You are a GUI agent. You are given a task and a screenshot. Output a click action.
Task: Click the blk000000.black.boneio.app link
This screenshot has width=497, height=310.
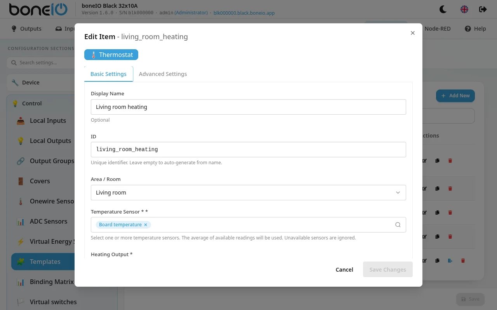(244, 13)
